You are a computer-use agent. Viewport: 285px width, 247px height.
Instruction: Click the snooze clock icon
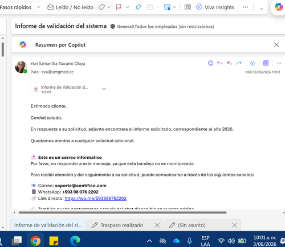150,7
